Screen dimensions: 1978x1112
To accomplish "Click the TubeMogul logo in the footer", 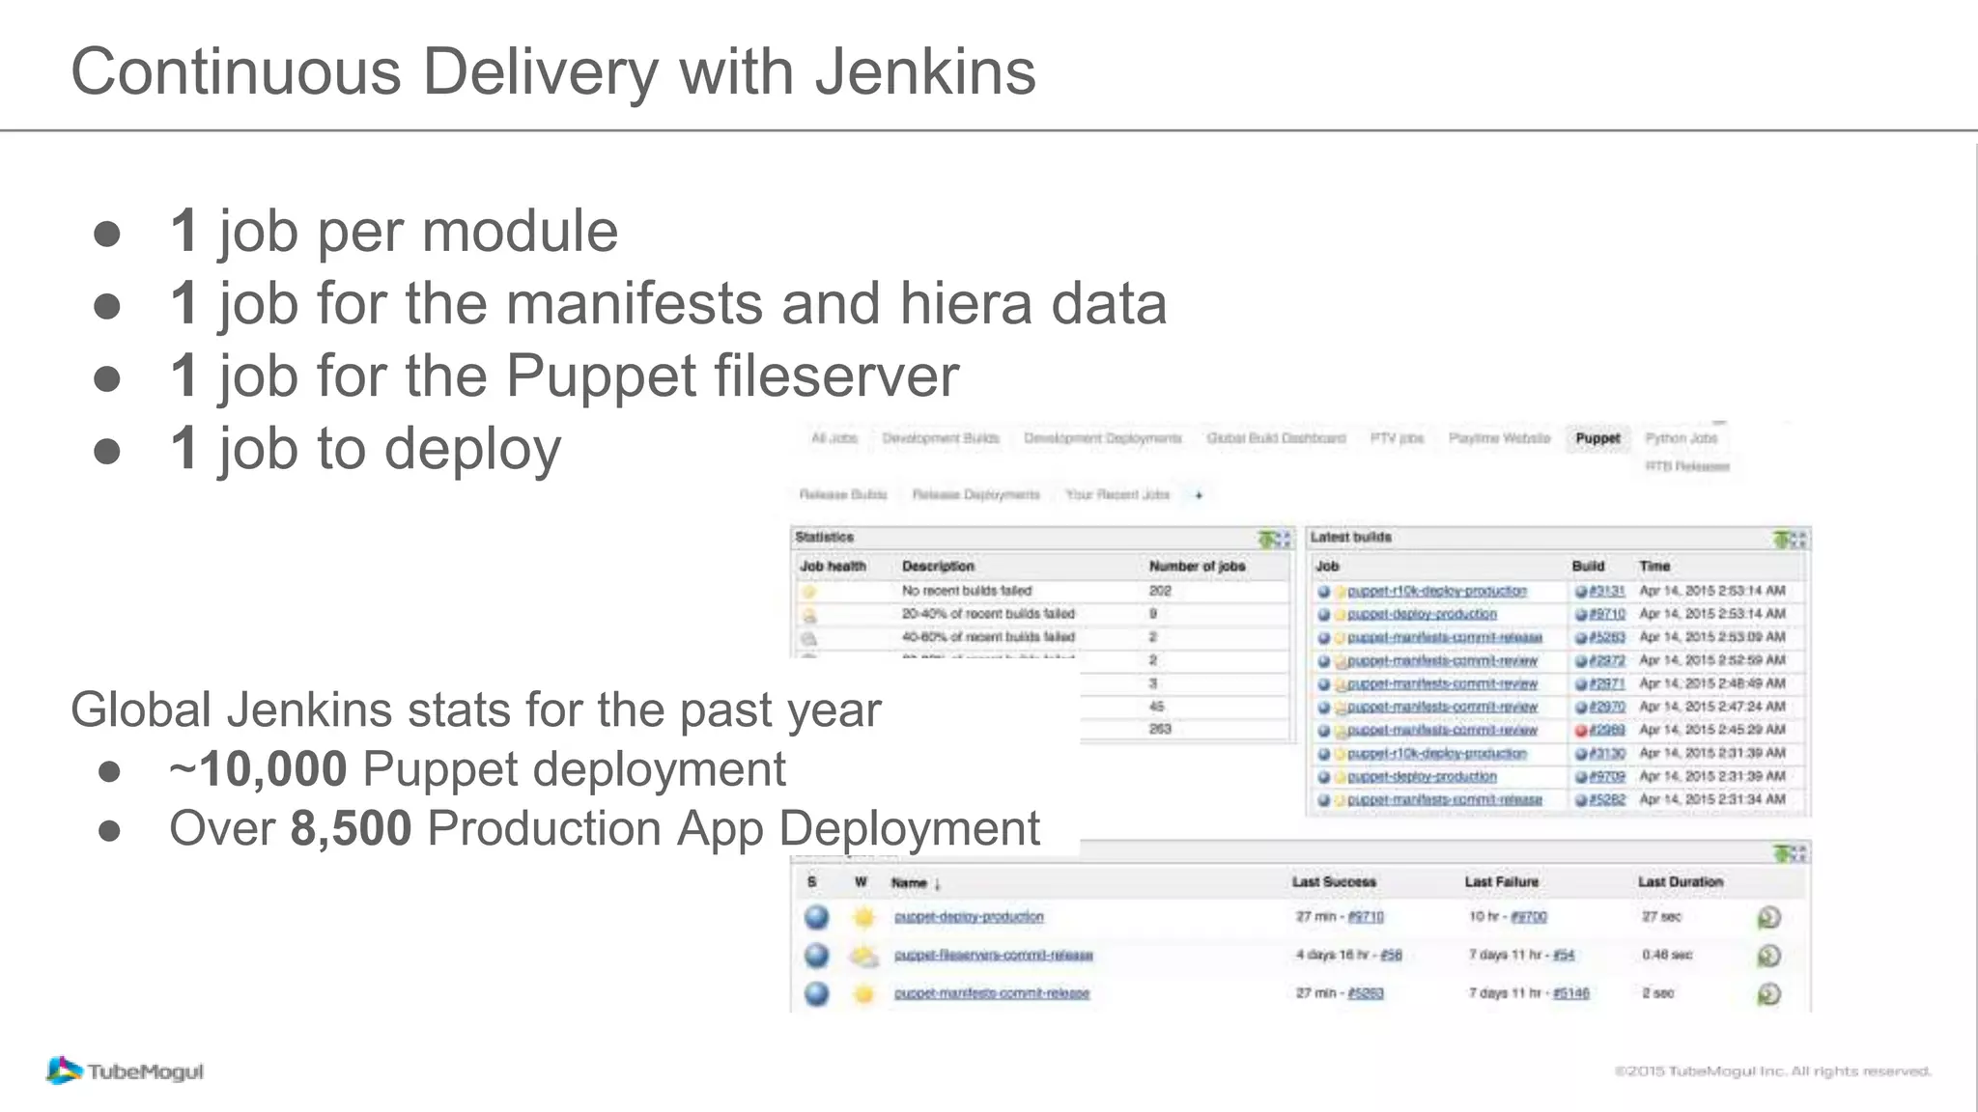I will [125, 1070].
